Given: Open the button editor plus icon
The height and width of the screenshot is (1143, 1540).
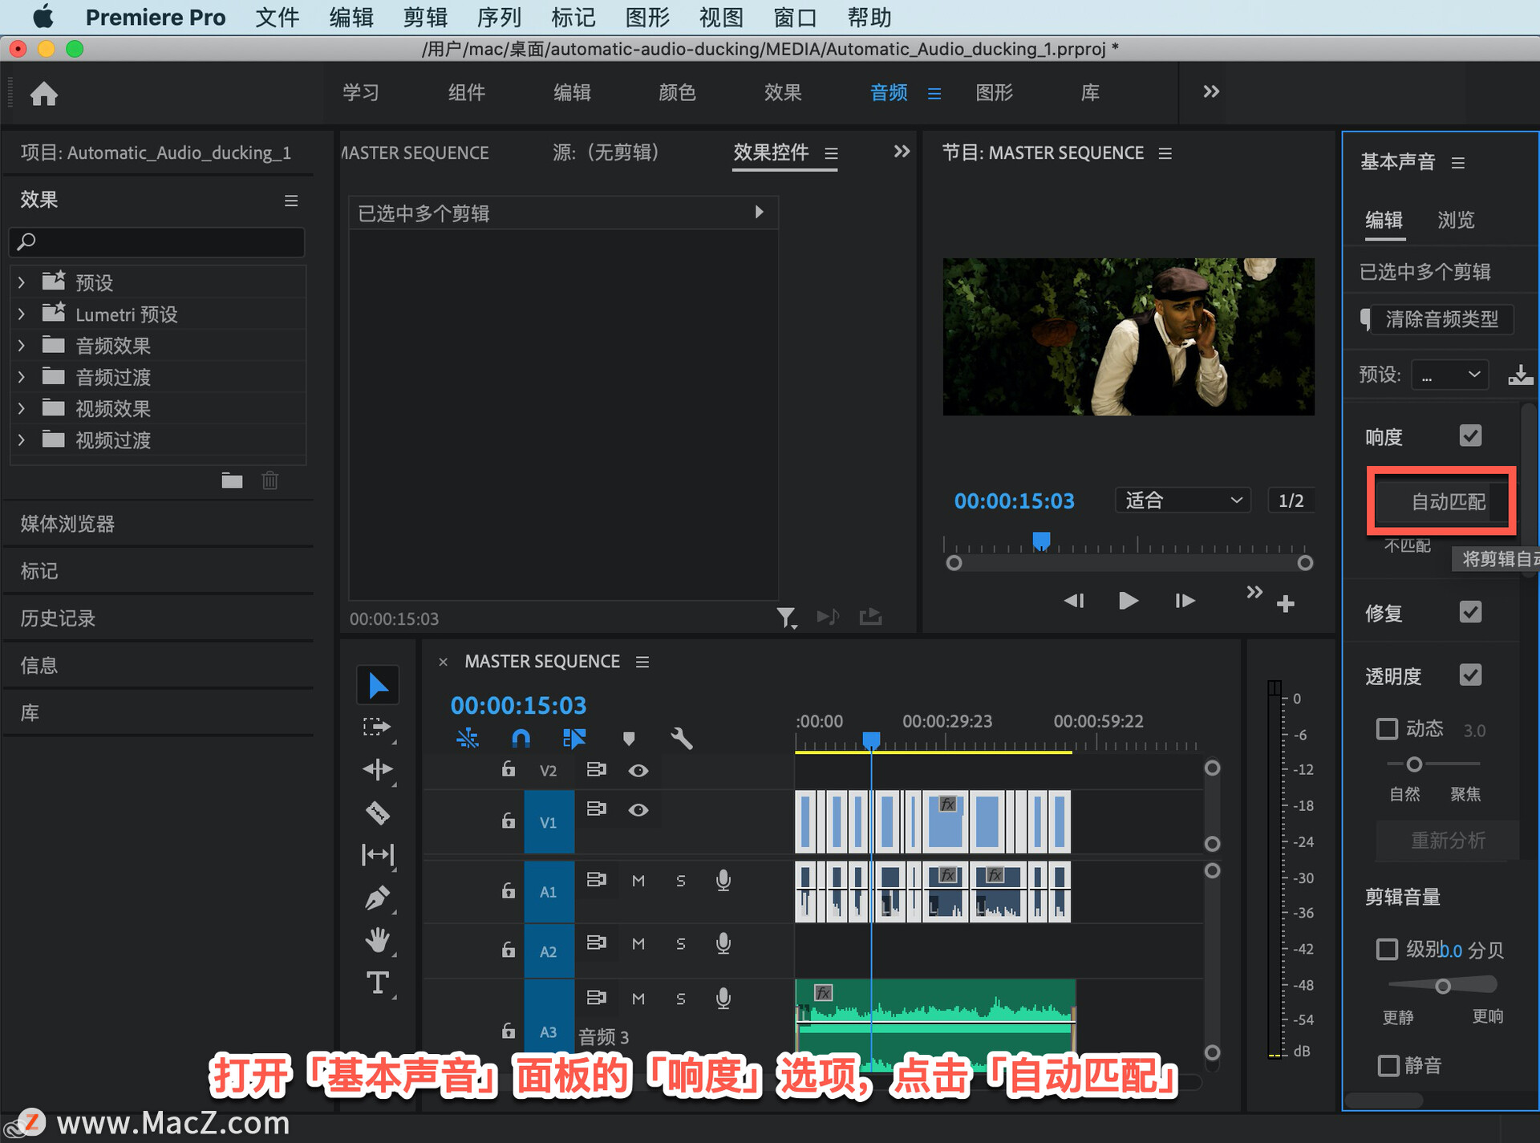Looking at the screenshot, I should click(x=1286, y=603).
